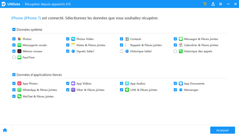239x134 pixels.
Task: Click the WhatsApp app icon
Action: tap(19, 90)
